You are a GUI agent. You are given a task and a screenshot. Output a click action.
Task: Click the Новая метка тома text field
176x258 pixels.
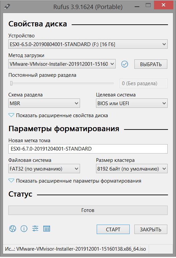click(88, 149)
